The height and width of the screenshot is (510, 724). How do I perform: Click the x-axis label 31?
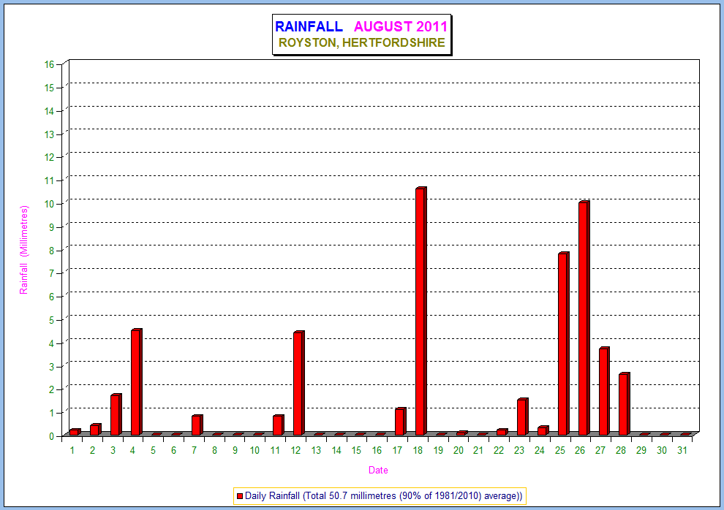[682, 451]
